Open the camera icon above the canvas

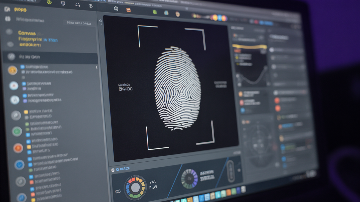(116, 9)
